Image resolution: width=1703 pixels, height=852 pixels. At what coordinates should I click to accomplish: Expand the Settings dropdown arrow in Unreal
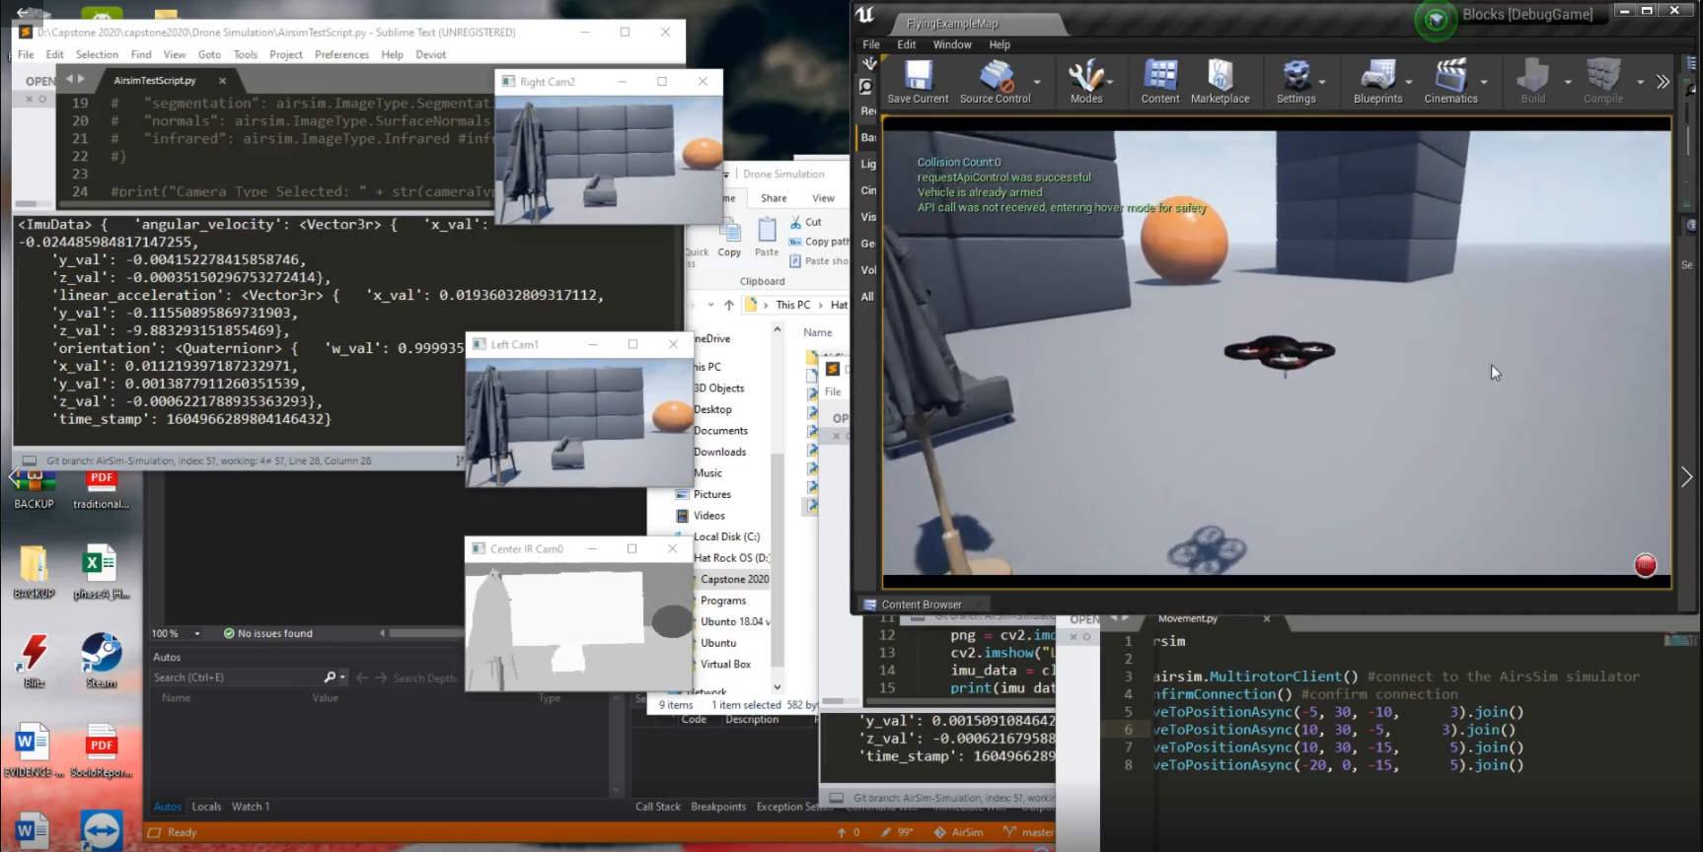point(1322,82)
